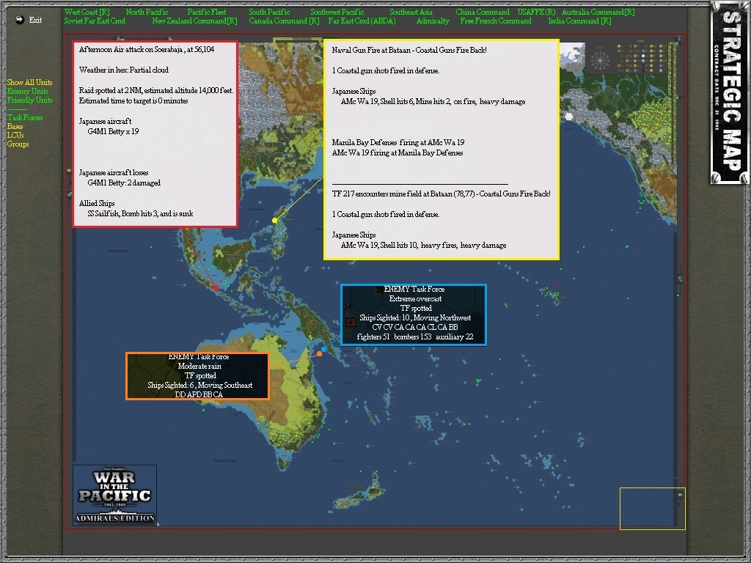The height and width of the screenshot is (563, 751).
Task: Select Soviet Far East Cmd
Action: pos(95,21)
